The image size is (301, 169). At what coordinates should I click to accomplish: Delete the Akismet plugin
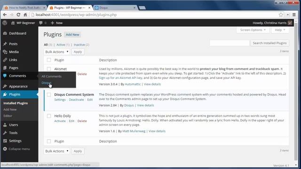click(x=82, y=74)
